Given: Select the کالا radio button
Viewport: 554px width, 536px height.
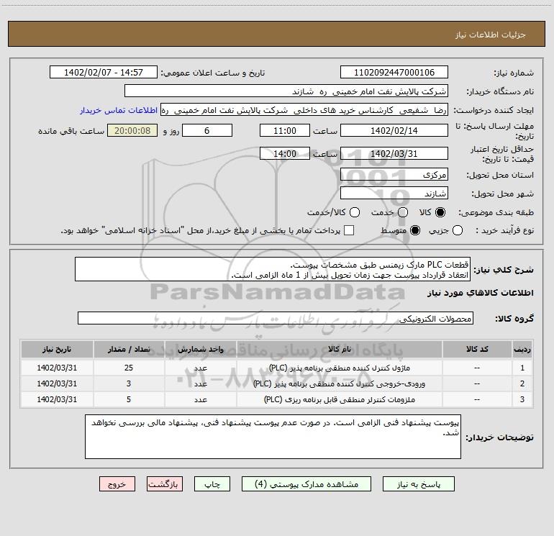Looking at the screenshot, I should point(440,212).
